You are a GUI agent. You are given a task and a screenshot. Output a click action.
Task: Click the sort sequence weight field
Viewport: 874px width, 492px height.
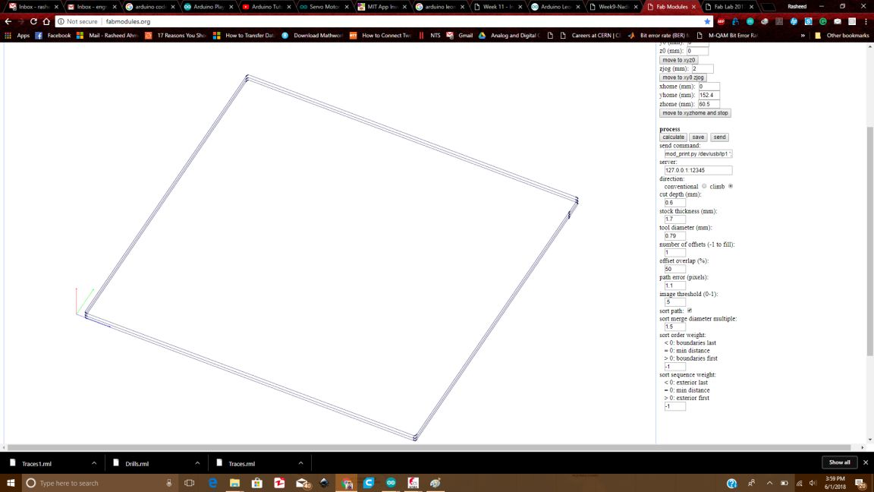674,407
